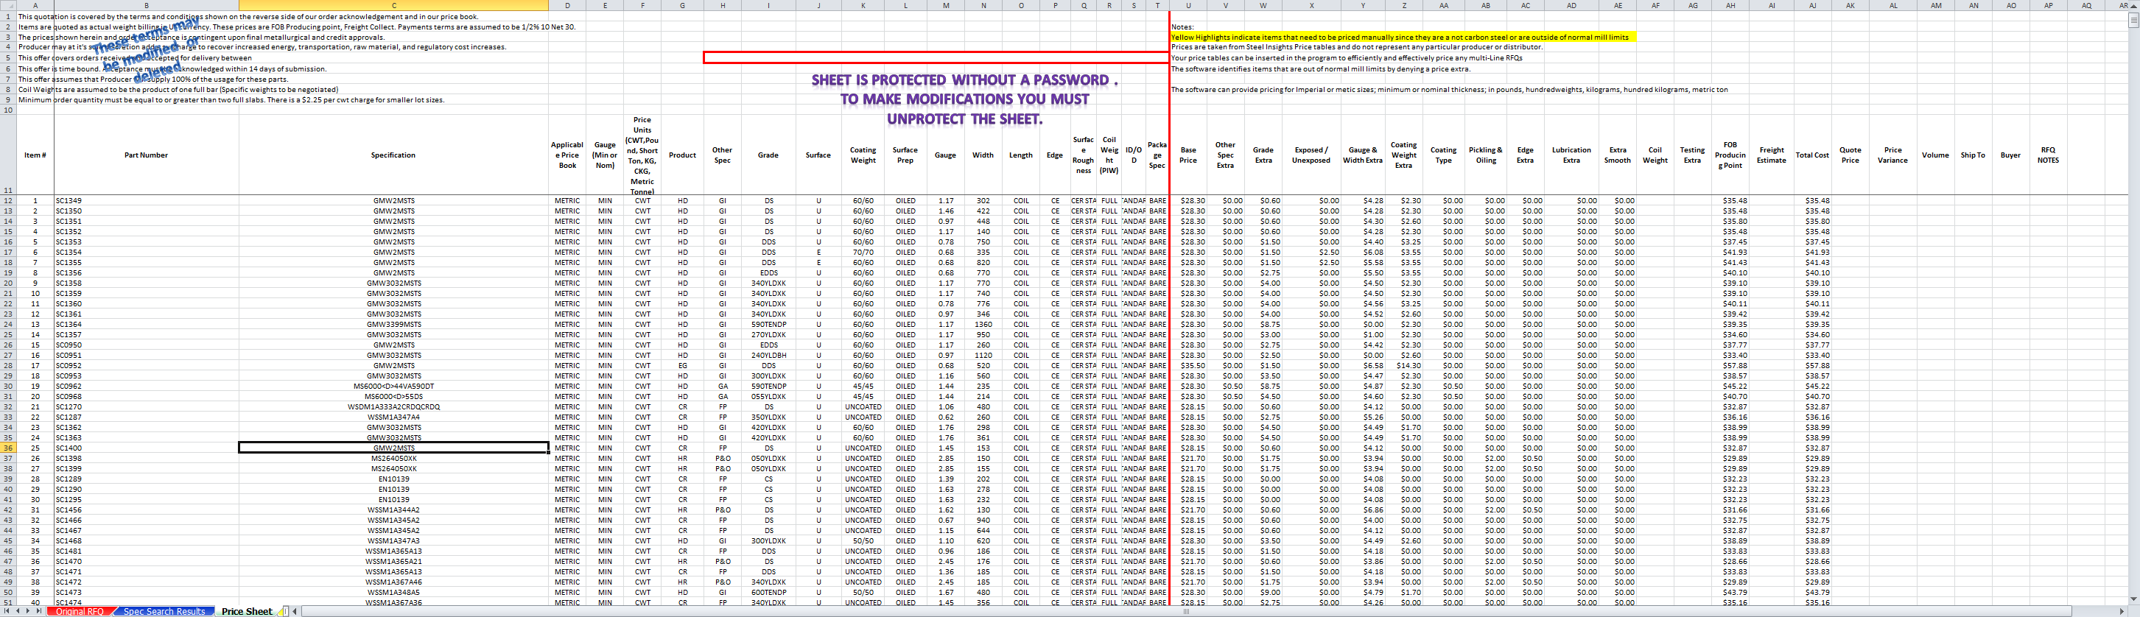The width and height of the screenshot is (2140, 617).
Task: Jump to last sheet tab arrow
Action: pos(38,611)
